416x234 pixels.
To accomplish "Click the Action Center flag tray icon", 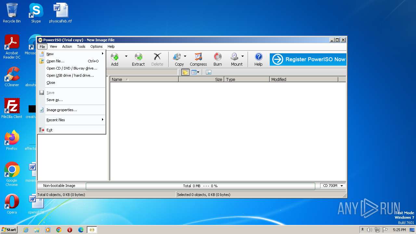I will pyautogui.click(x=385, y=230).
